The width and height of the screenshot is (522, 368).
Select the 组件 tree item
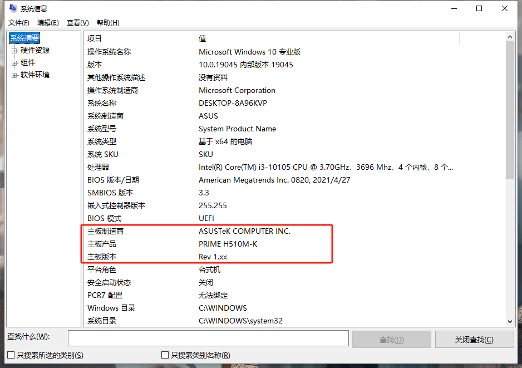click(x=28, y=62)
